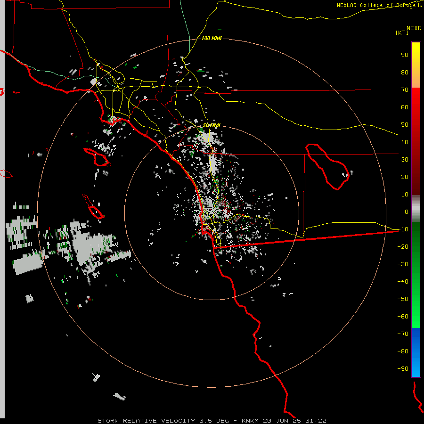Click the Storm Relative Velocity caption at bottom
424x424 pixels.
pos(212,421)
